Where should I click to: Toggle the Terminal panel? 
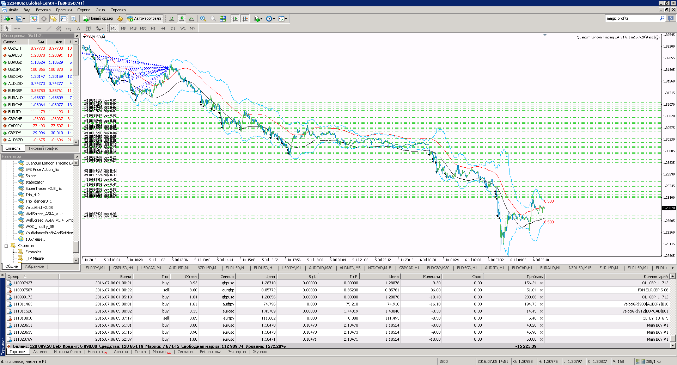[63, 19]
